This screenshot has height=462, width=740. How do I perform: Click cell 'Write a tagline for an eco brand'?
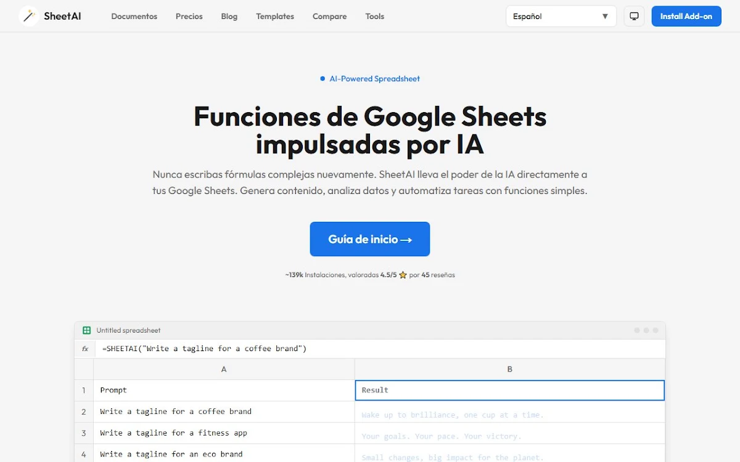[x=224, y=454]
